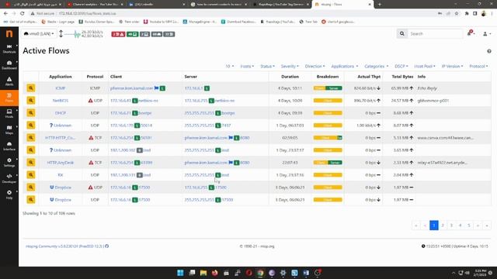Open the Interface sidebar section
Screen dimensions: 497x279
point(9,146)
